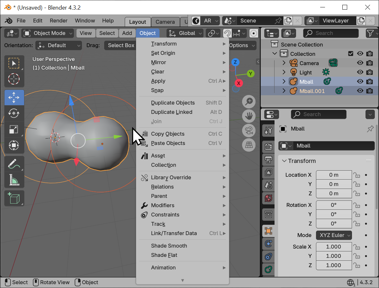Open the Physics properties tab
The image size is (379, 288).
[x=268, y=244]
